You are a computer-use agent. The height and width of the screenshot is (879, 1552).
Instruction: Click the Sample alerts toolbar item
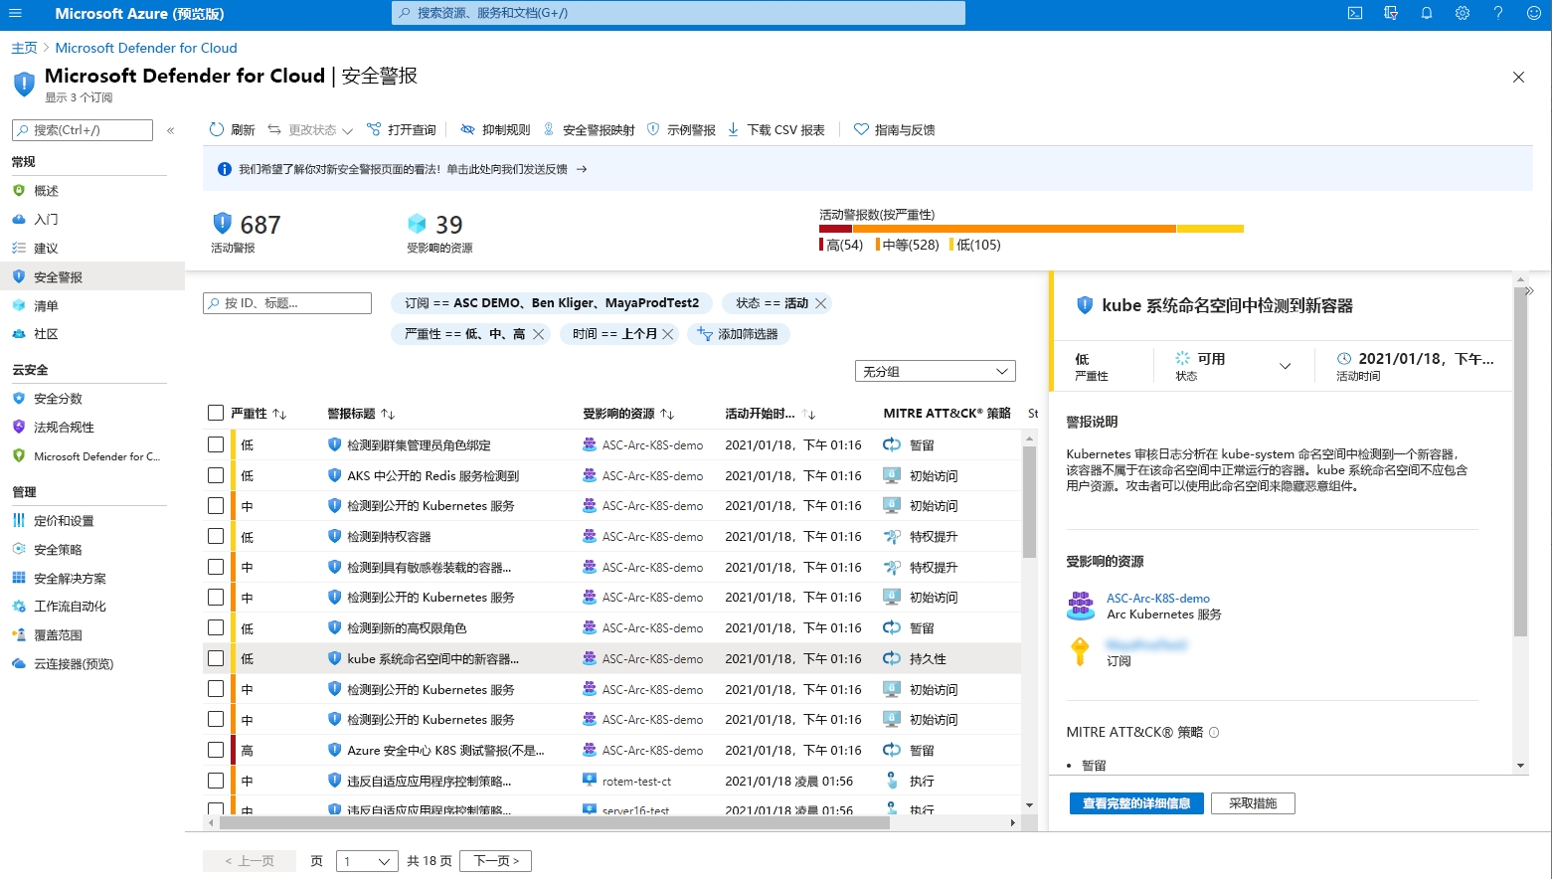(681, 129)
